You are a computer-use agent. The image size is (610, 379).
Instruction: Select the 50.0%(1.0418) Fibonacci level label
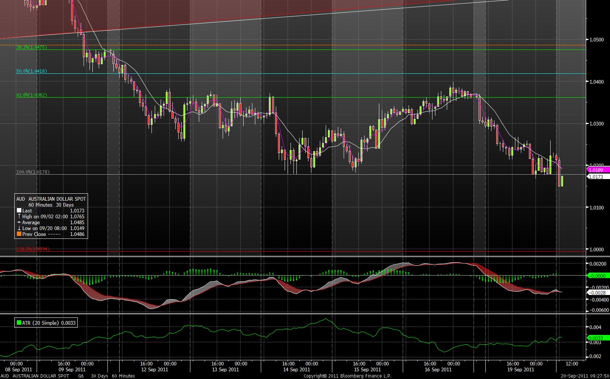point(32,71)
